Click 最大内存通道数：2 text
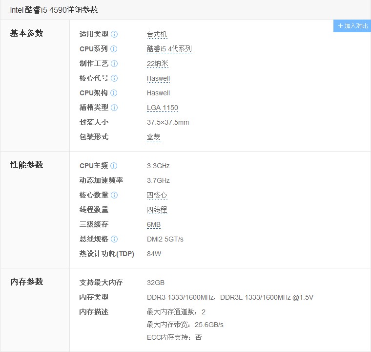 point(176,312)
